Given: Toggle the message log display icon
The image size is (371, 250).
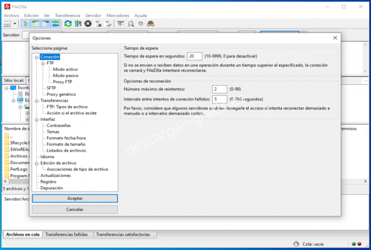Looking at the screenshot, I should [26, 24].
